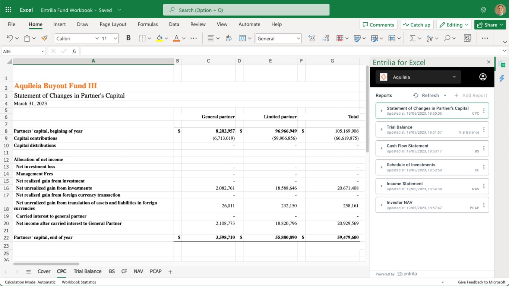Show more ribbon commands ellipsis
The image size is (509, 286).
[485, 38]
